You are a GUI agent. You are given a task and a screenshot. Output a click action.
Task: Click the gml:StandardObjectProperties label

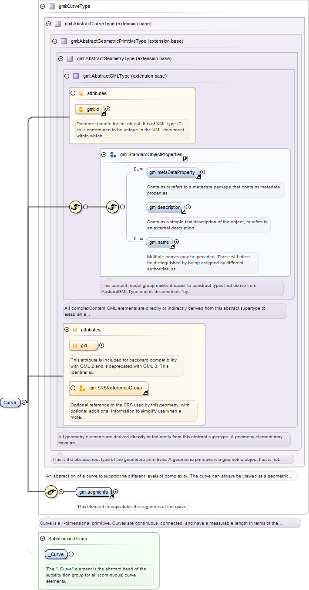pyautogui.click(x=151, y=154)
